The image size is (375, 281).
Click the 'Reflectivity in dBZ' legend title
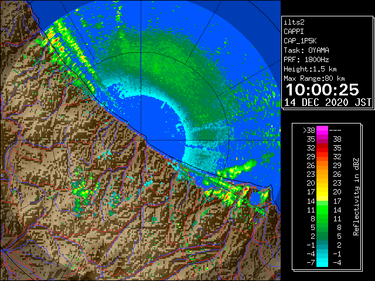click(356, 197)
